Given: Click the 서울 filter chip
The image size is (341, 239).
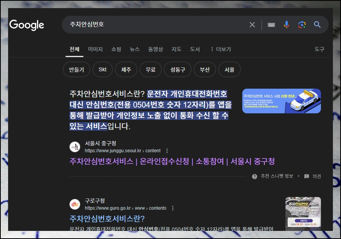Looking at the screenshot, I should point(230,69).
